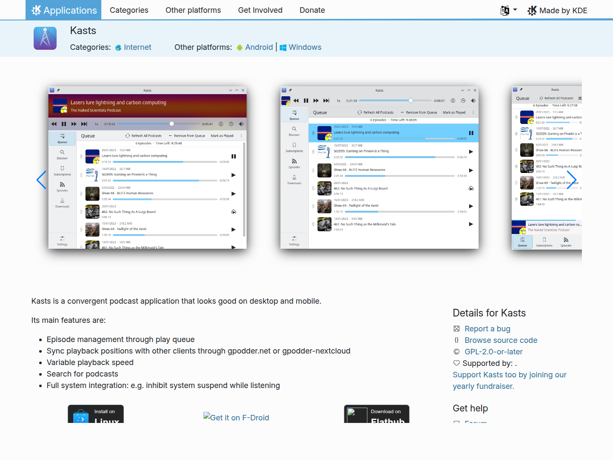Click Support Kasts yearly fundraiser link
613x460 pixels.
[x=510, y=380]
